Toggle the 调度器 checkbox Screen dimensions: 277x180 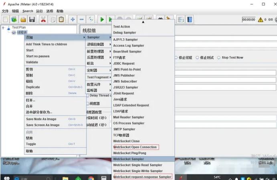click(88, 104)
